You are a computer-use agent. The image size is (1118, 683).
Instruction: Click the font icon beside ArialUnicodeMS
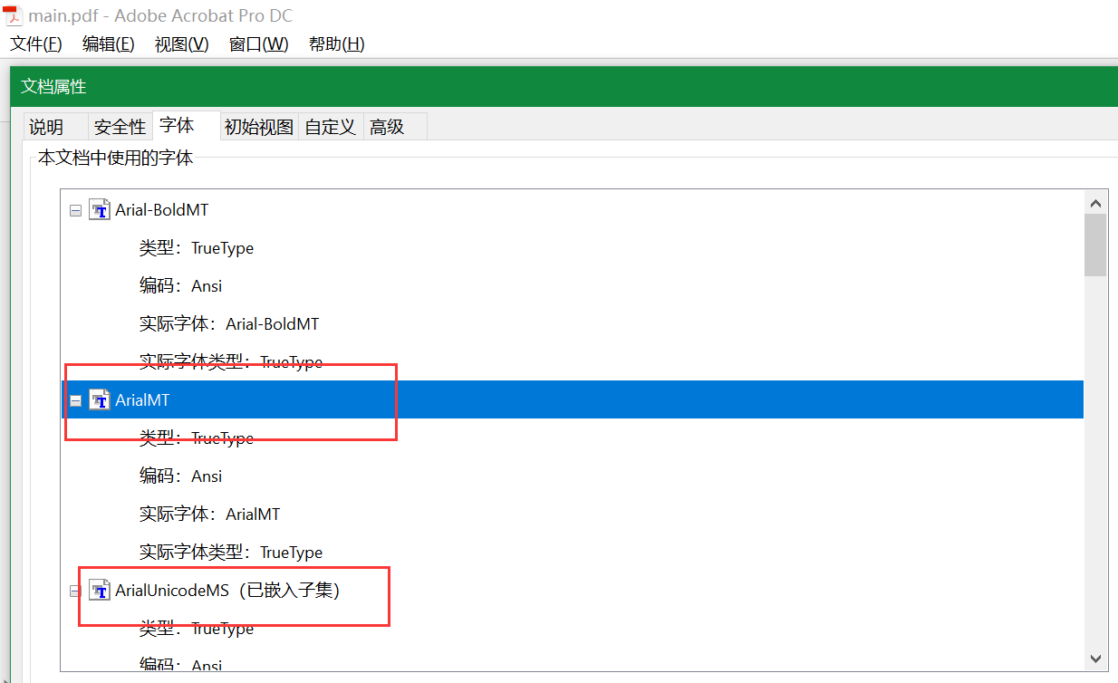(99, 590)
